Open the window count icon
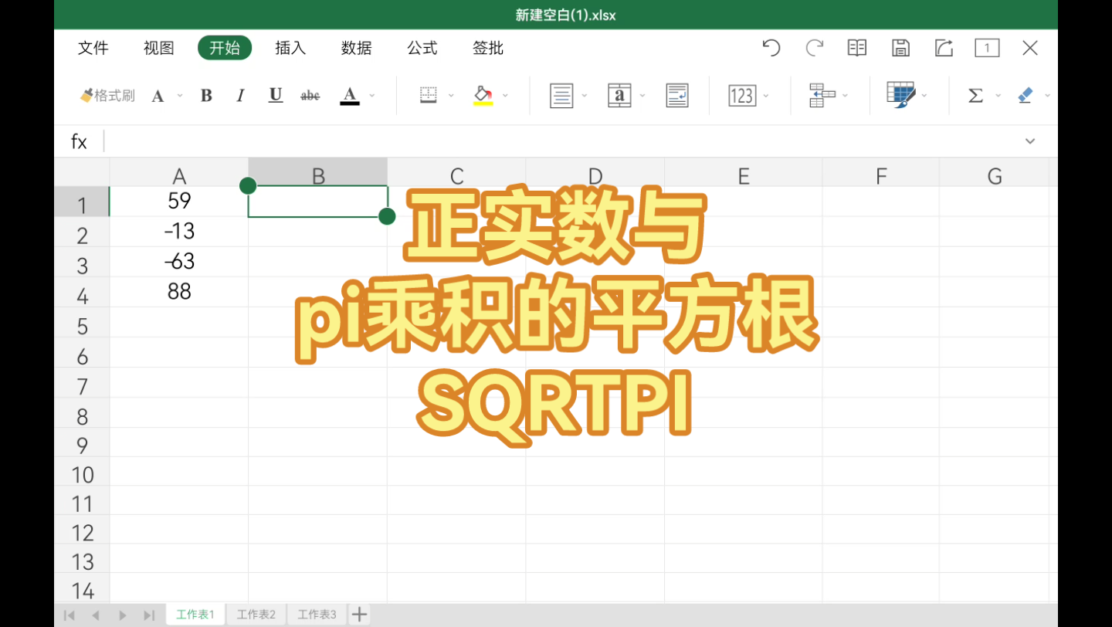Viewport: 1112px width, 627px height. [987, 48]
